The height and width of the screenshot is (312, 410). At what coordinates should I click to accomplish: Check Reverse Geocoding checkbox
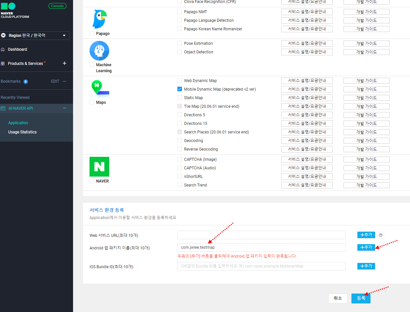coord(180,149)
